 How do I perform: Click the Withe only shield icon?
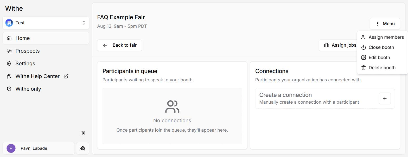[9, 89]
